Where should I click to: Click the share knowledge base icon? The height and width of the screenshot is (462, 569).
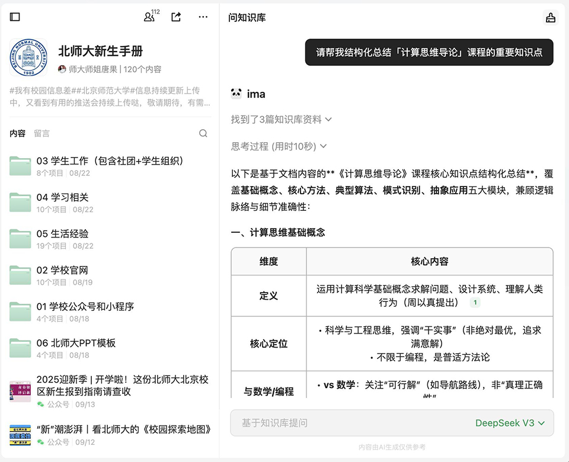(x=176, y=17)
